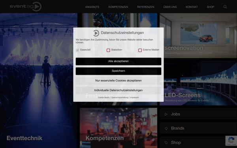Enable the Statistiken checkbox
This screenshot has width=237, height=148.
(x=108, y=50)
